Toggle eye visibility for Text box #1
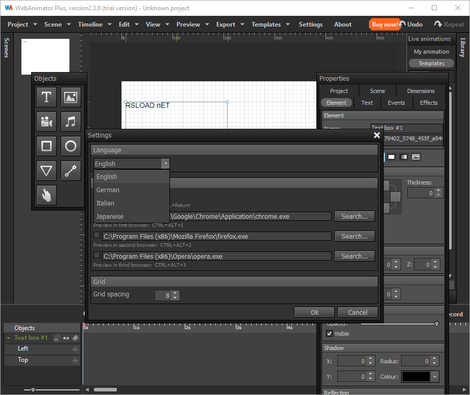This screenshot has width=470, height=395. (x=66, y=338)
